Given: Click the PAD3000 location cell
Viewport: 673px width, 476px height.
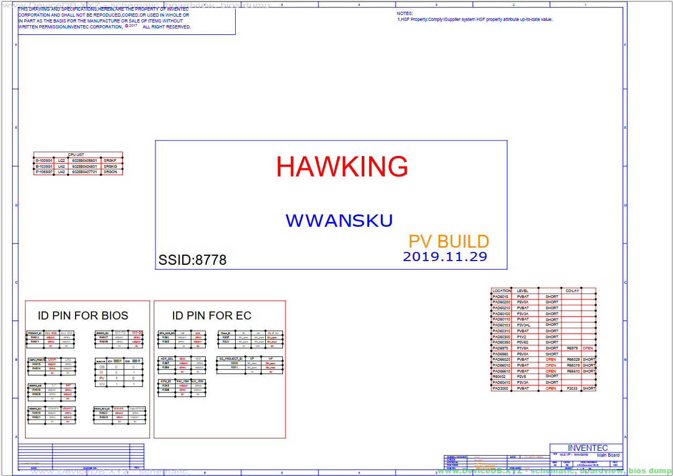Looking at the screenshot, I should pos(500,389).
